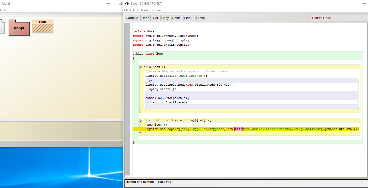Image resolution: width=368 pixels, height=188 pixels.
Task: Click the BlueJ editor title bar icon
Action: [x=127, y=3]
